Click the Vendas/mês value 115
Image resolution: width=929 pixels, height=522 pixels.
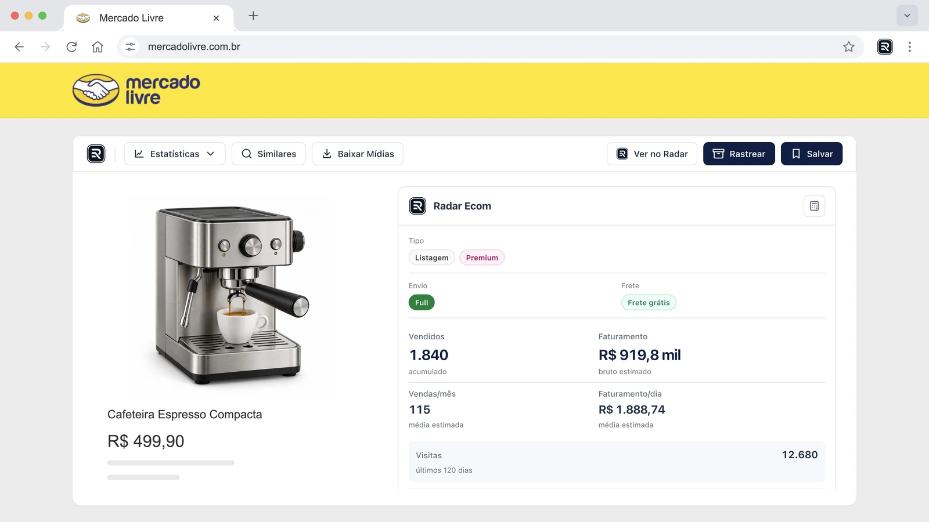(420, 409)
